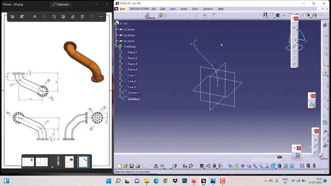This screenshot has height=186, width=331.
Task: Click the Normal View icon
Action: click(267, 166)
